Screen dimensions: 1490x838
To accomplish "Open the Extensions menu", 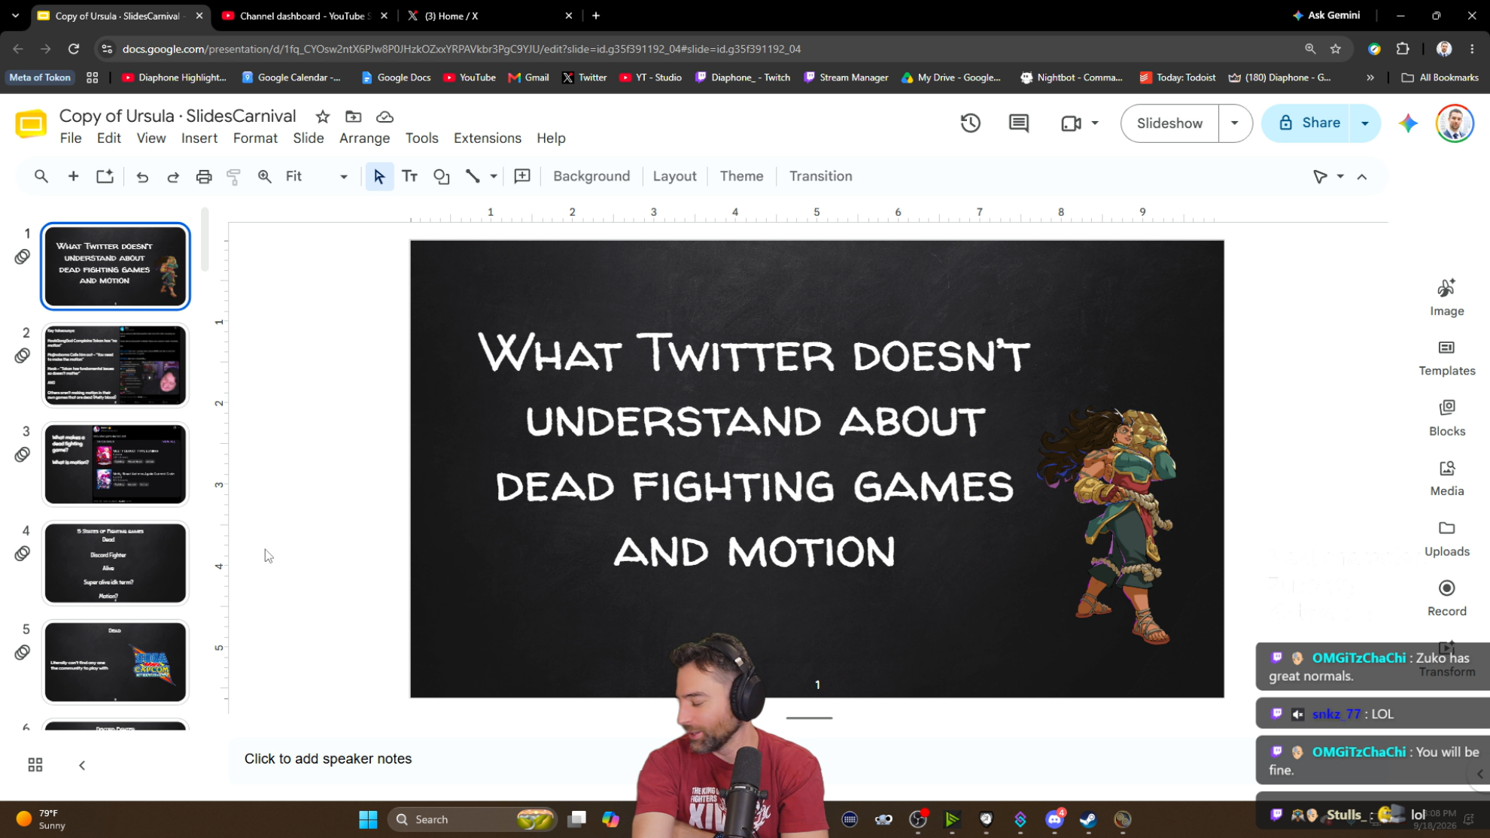I will tap(487, 138).
